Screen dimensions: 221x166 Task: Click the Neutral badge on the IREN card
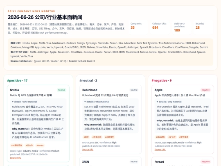[x=134, y=161]
